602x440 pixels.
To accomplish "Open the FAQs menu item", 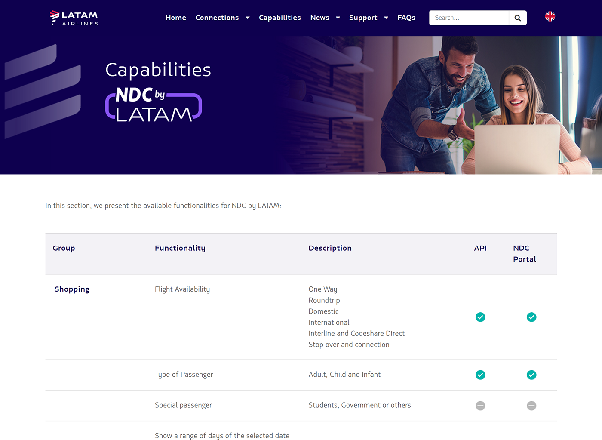I will 406,18.
